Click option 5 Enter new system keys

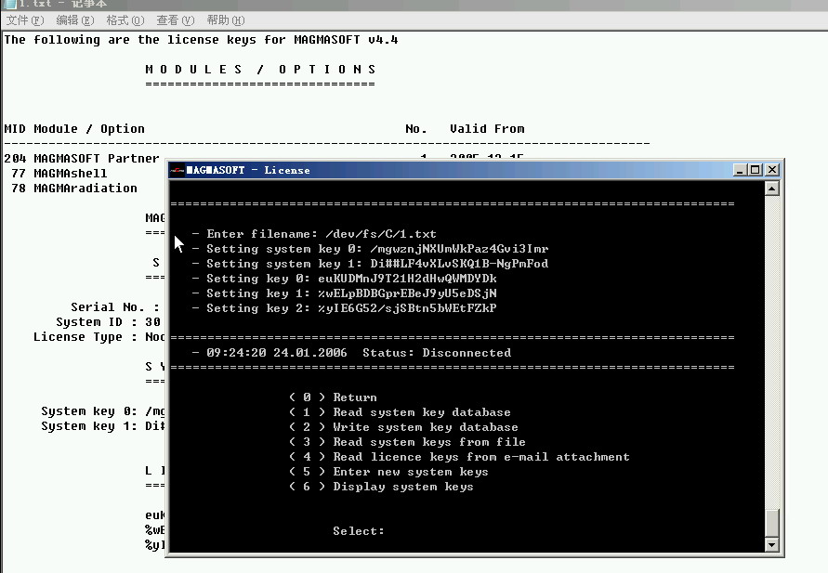pos(388,471)
